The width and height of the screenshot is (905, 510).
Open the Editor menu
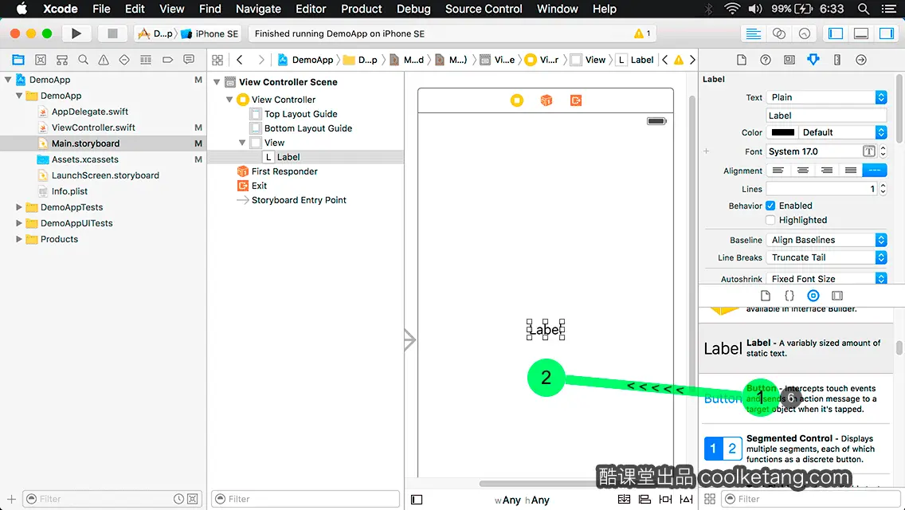[x=311, y=9]
